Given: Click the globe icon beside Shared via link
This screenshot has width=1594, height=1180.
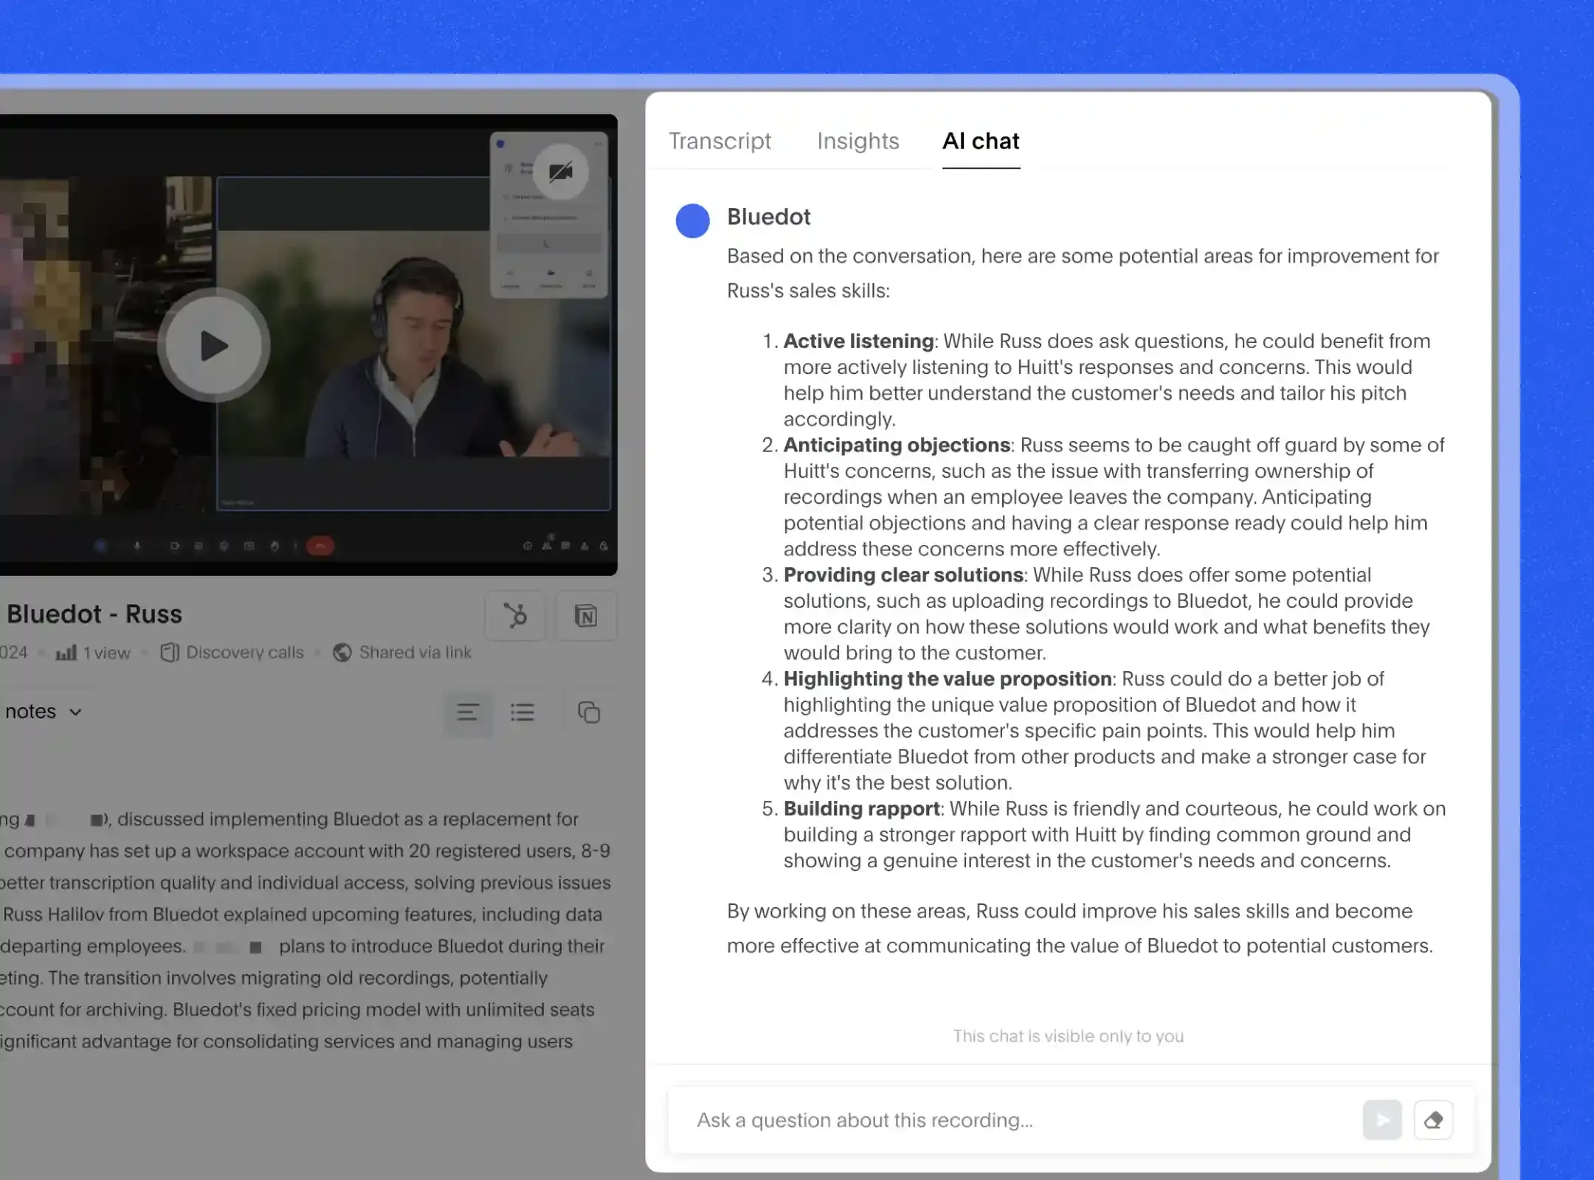Looking at the screenshot, I should (x=342, y=653).
